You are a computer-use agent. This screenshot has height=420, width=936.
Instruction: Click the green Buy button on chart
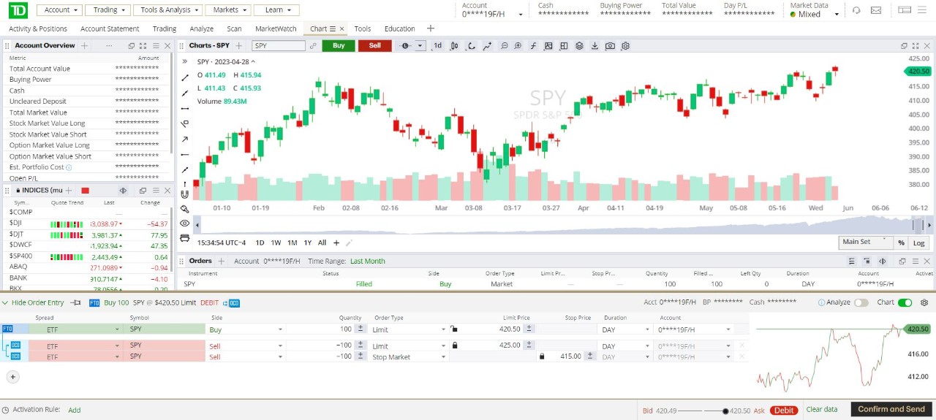(339, 45)
